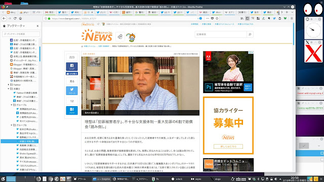Open the list-all-tabs dropdown arrow

pyautogui.click(x=292, y=12)
